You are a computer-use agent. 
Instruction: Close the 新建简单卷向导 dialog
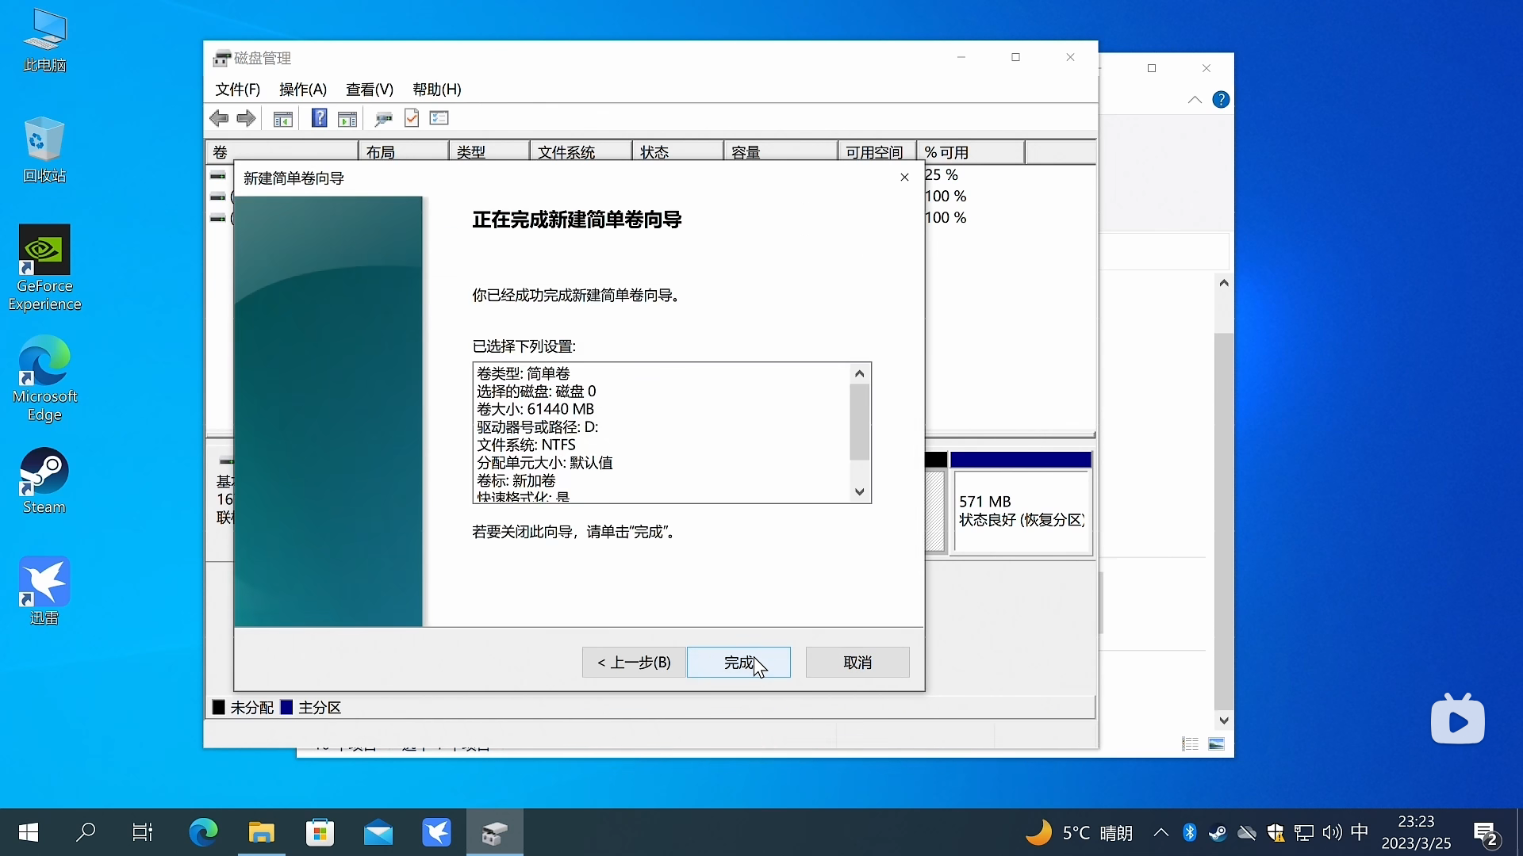click(904, 177)
